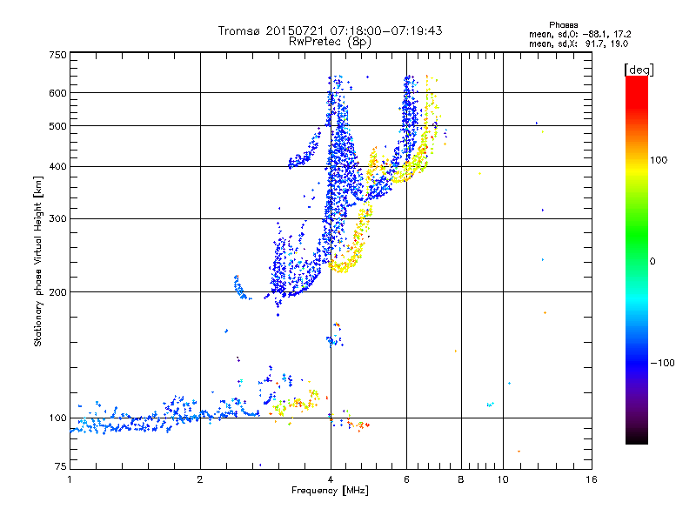Viewport: 696px width, 522px height.
Task: Click the 'Frequency [MHz]' axis label
Action: (x=330, y=491)
